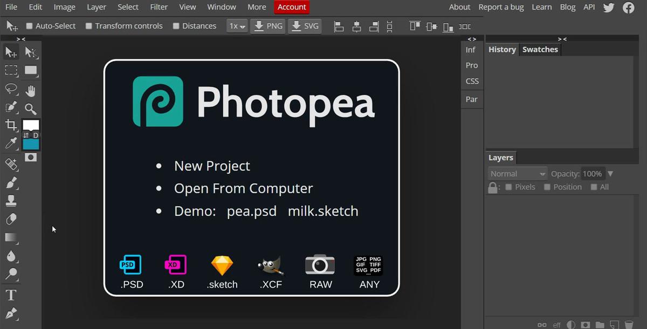Select the Dodge tool
This screenshot has width=647, height=329.
(11, 273)
